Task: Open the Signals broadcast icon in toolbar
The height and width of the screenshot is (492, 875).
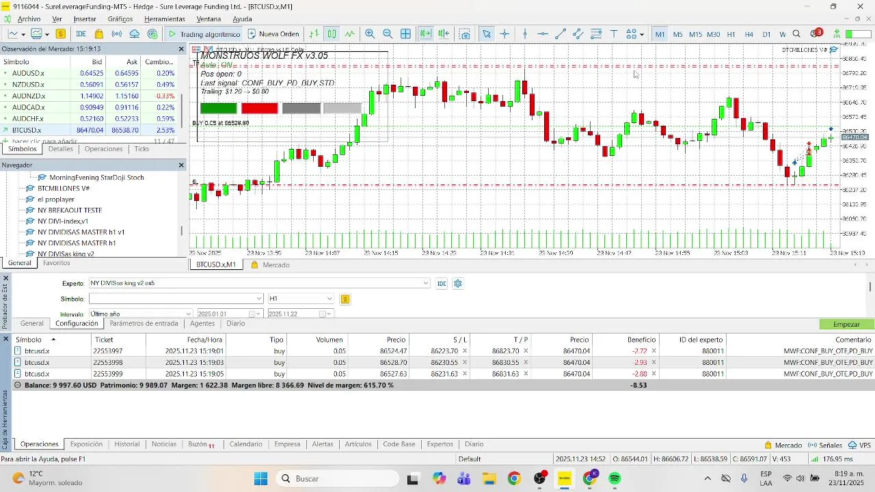Action: [117, 34]
